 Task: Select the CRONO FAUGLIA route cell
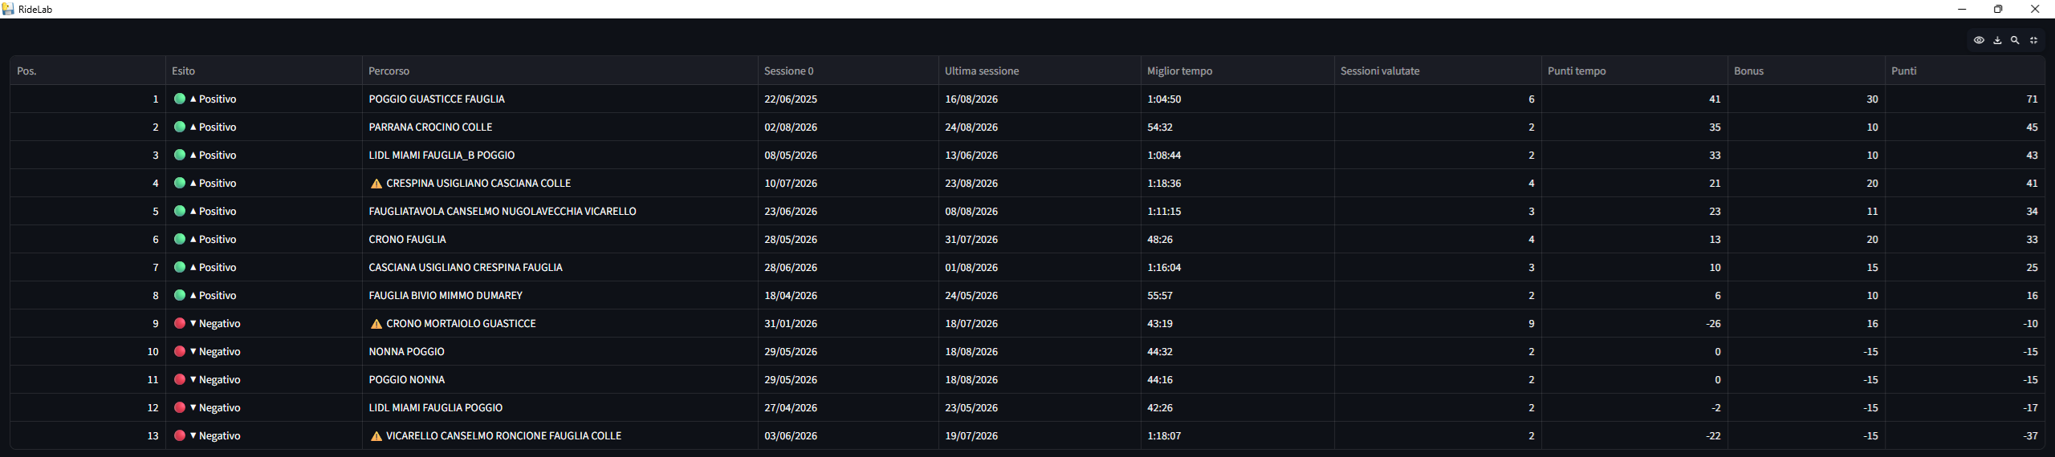pos(560,239)
